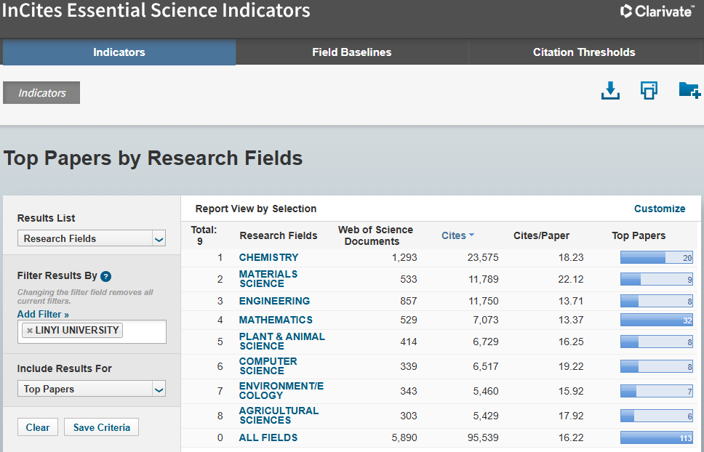Click the Web of Science Documents header
The image size is (704, 452).
[375, 235]
